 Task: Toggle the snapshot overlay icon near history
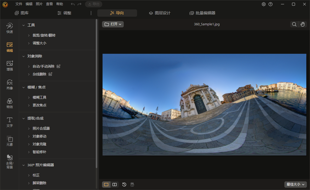(x=132, y=184)
